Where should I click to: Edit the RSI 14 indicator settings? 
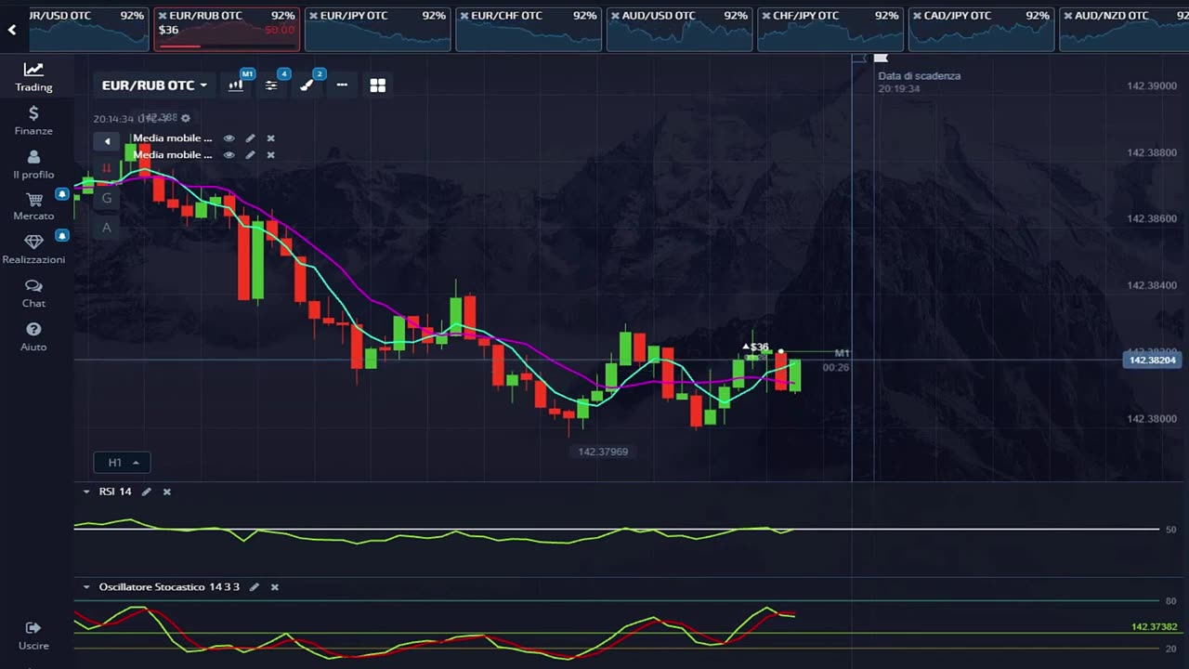click(146, 492)
